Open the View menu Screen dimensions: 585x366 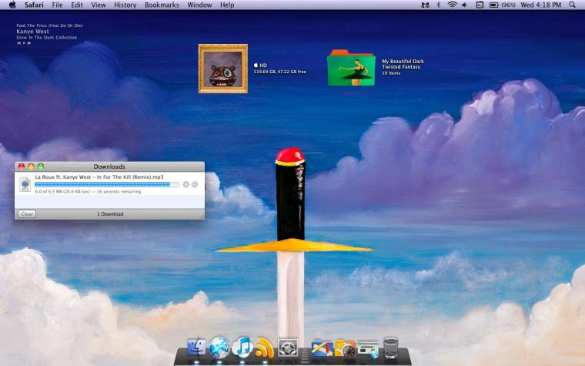coord(99,5)
